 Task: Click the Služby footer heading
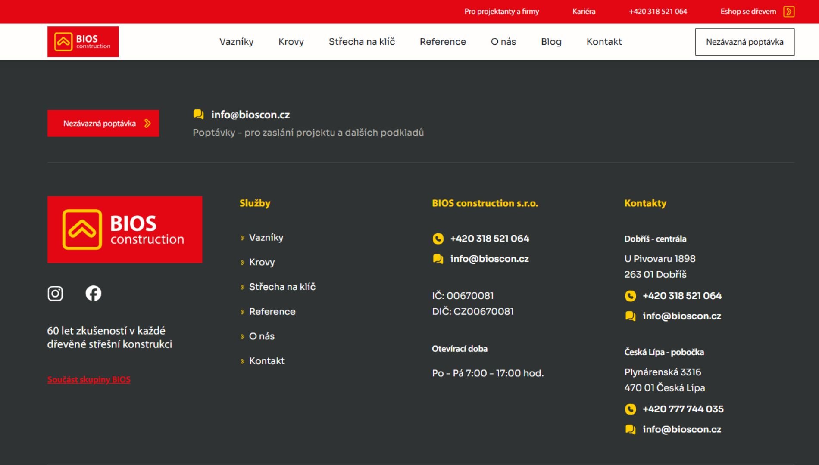pos(255,203)
